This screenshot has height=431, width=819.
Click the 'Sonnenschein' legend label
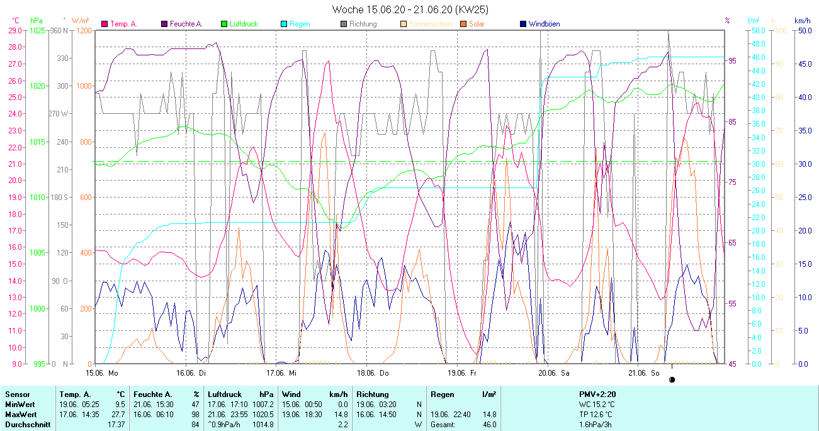(430, 24)
